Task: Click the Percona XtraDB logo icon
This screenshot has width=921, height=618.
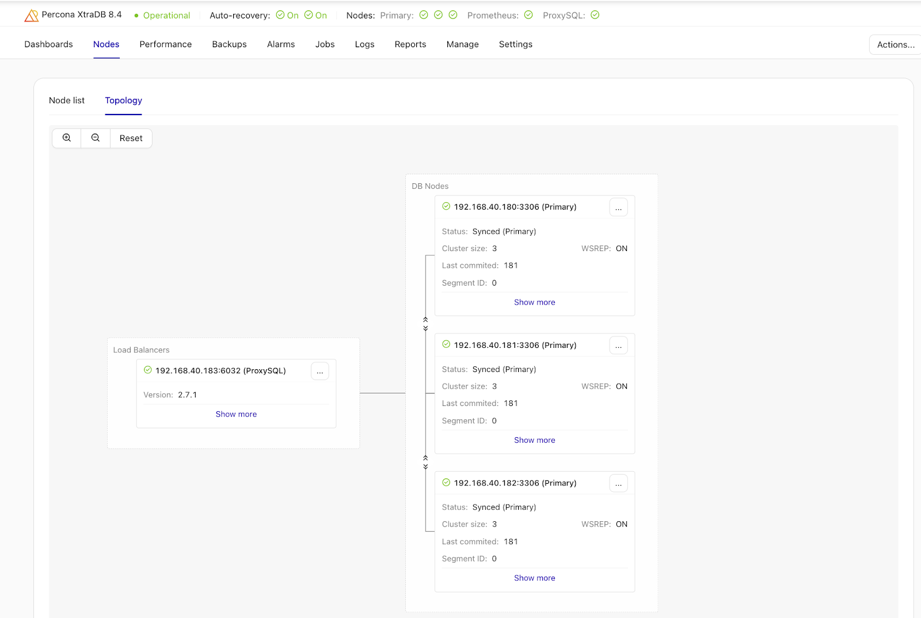Action: (31, 14)
